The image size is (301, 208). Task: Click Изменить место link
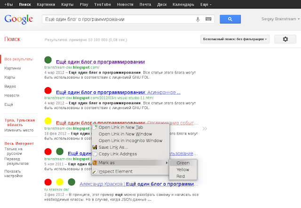19,130
